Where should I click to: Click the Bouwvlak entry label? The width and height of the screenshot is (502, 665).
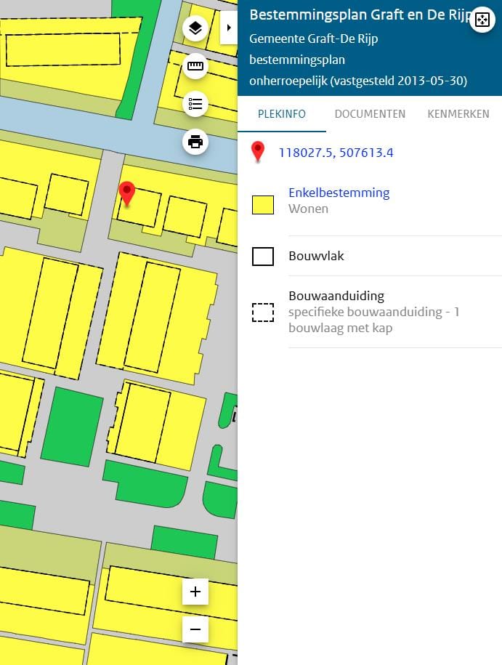coord(316,257)
